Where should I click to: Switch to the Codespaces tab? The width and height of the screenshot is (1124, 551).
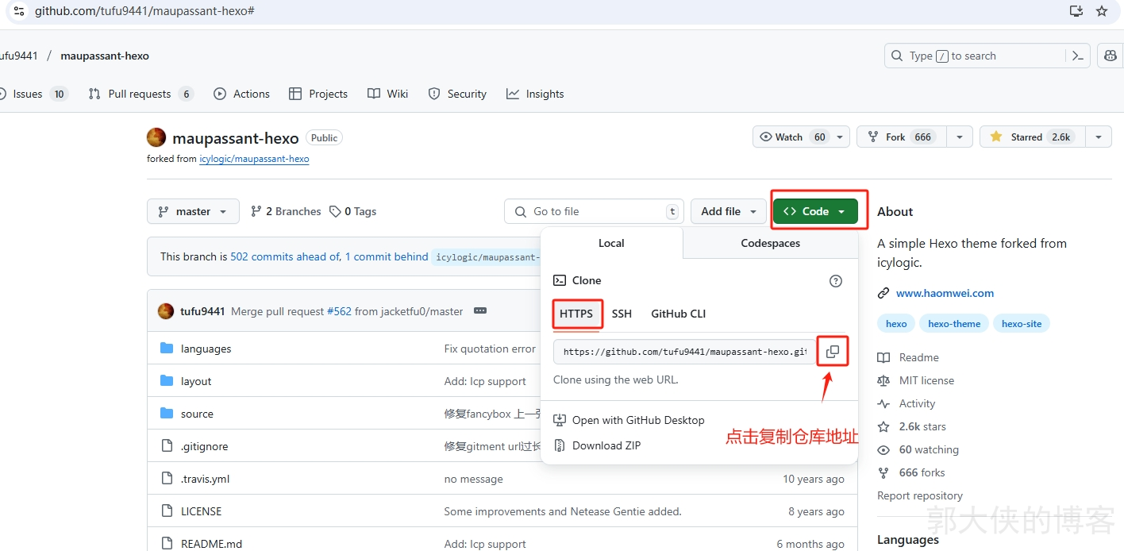[770, 243]
